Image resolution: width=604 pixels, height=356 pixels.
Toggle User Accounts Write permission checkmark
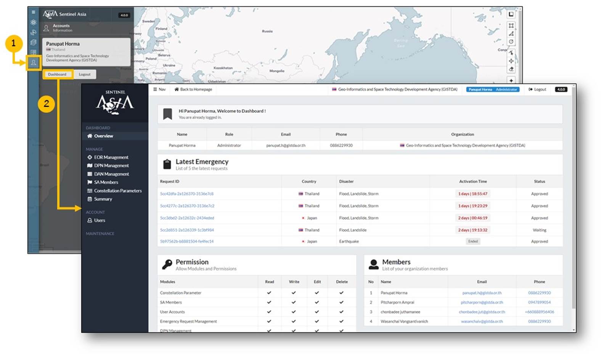(x=294, y=312)
